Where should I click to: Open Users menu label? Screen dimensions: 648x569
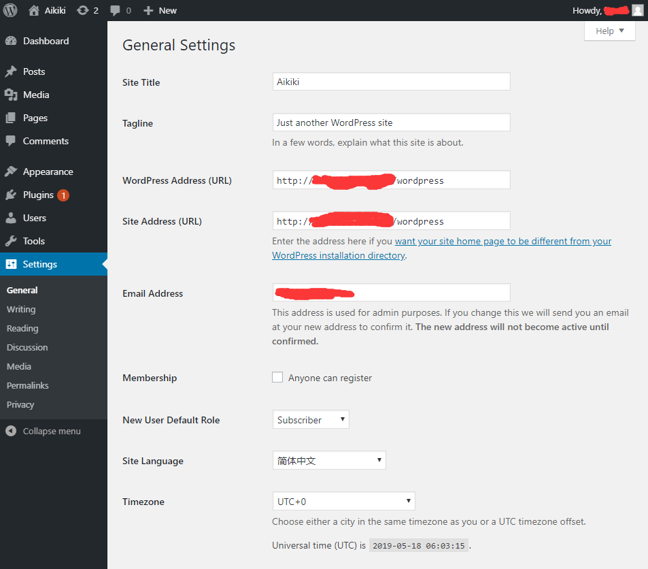[34, 218]
